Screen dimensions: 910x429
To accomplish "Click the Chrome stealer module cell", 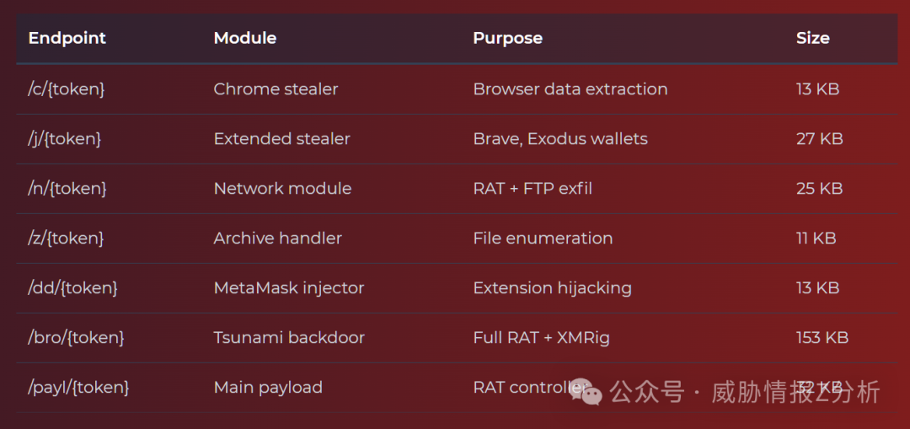I will pyautogui.click(x=276, y=88).
